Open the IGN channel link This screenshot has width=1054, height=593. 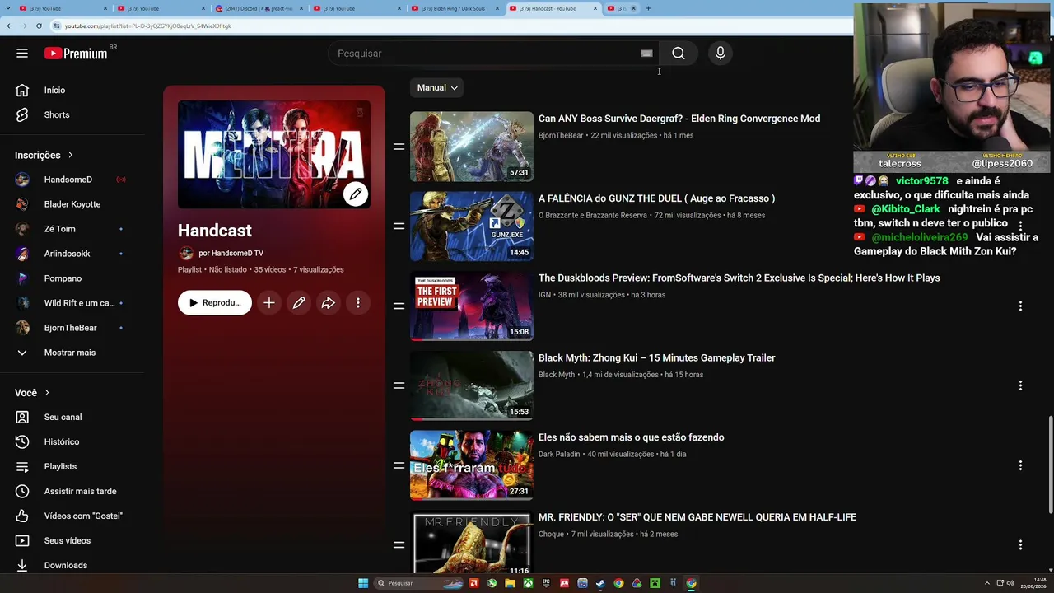pos(544,295)
